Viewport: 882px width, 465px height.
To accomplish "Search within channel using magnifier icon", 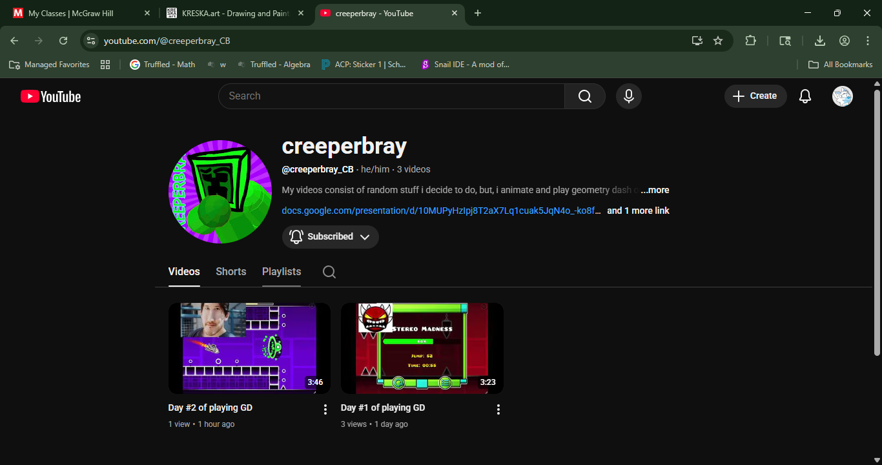I will 329,272.
